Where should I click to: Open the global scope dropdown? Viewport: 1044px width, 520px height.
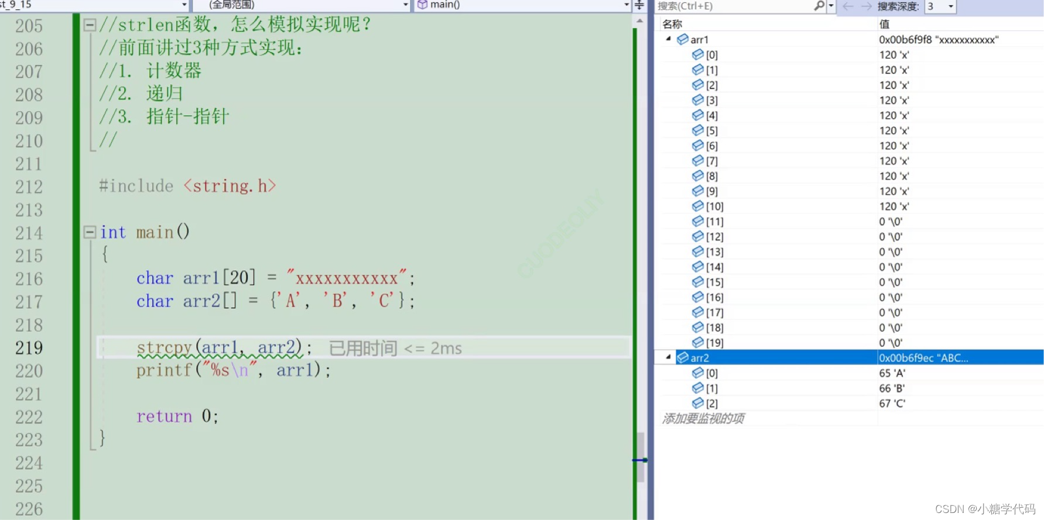[405, 5]
